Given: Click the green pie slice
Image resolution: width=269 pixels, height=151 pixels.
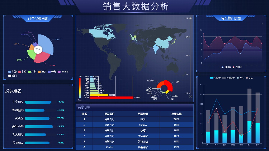Looking at the screenshot, I should (32, 55).
